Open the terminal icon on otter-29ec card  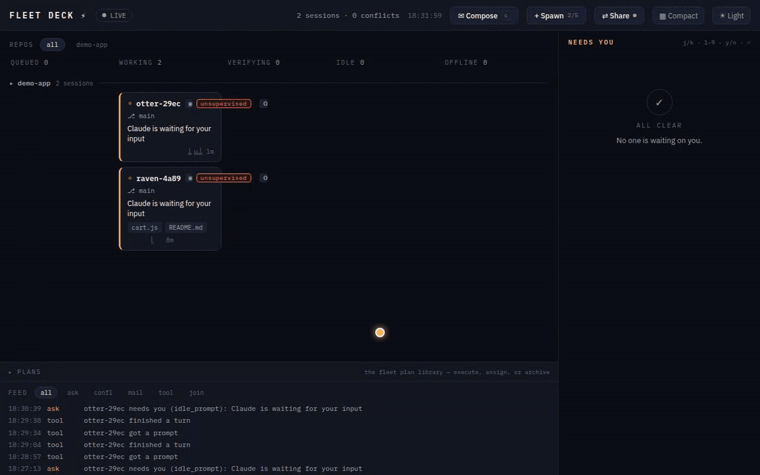190,104
